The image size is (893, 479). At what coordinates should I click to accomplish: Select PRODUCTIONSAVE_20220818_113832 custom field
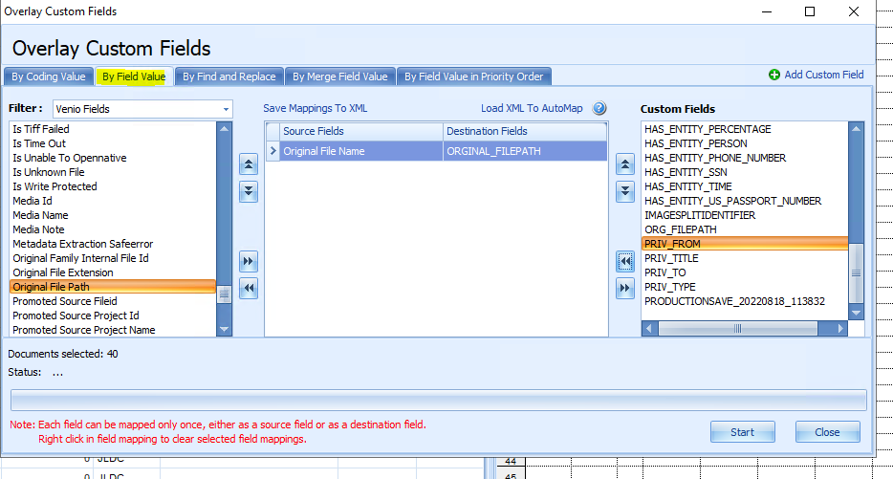[745, 301]
